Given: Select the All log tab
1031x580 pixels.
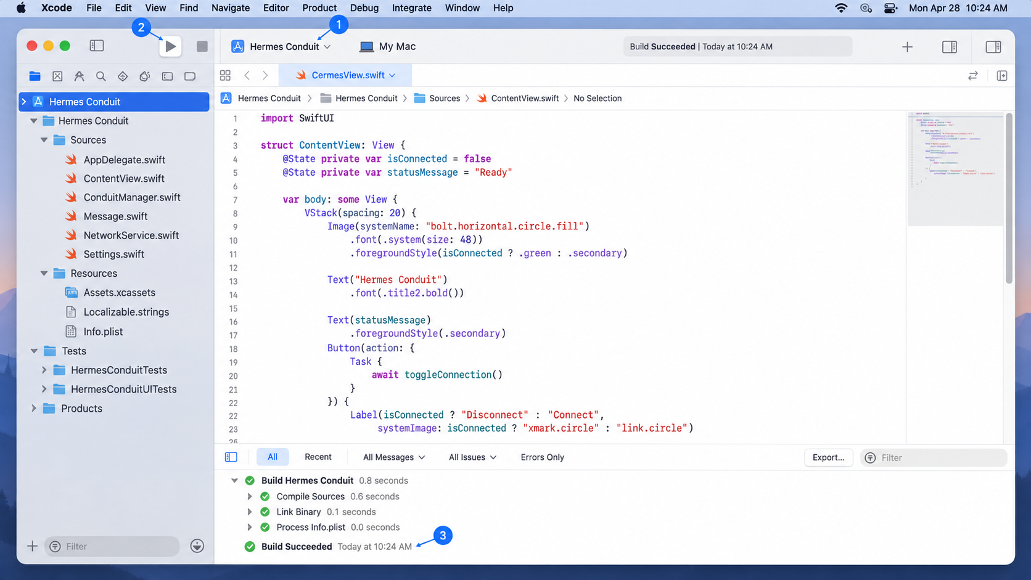Looking at the screenshot, I should pos(273,457).
